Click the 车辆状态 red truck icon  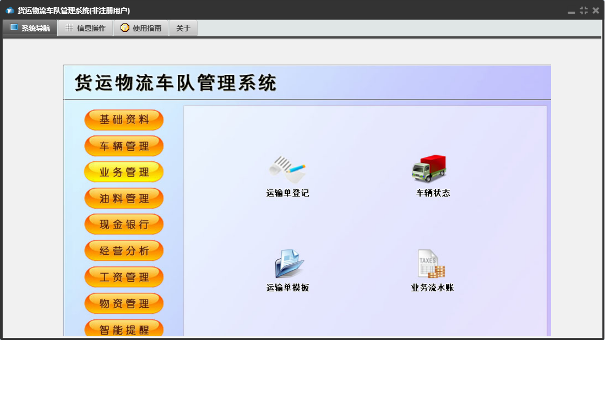click(x=429, y=168)
